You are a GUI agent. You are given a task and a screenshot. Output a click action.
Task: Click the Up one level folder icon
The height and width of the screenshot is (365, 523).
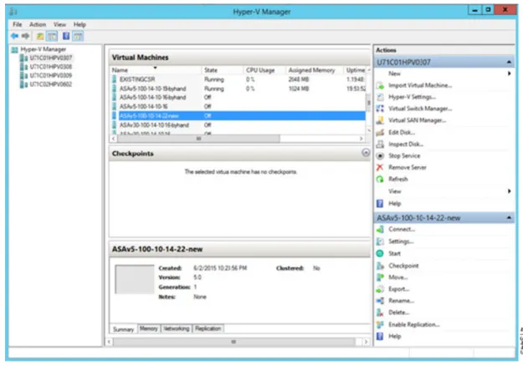(x=40, y=36)
